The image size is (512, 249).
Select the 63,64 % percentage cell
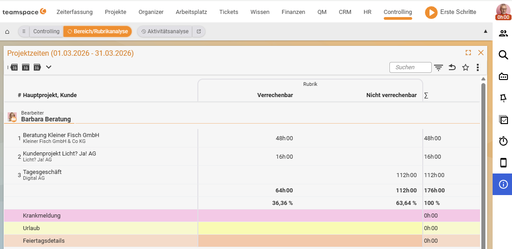[x=406, y=203]
